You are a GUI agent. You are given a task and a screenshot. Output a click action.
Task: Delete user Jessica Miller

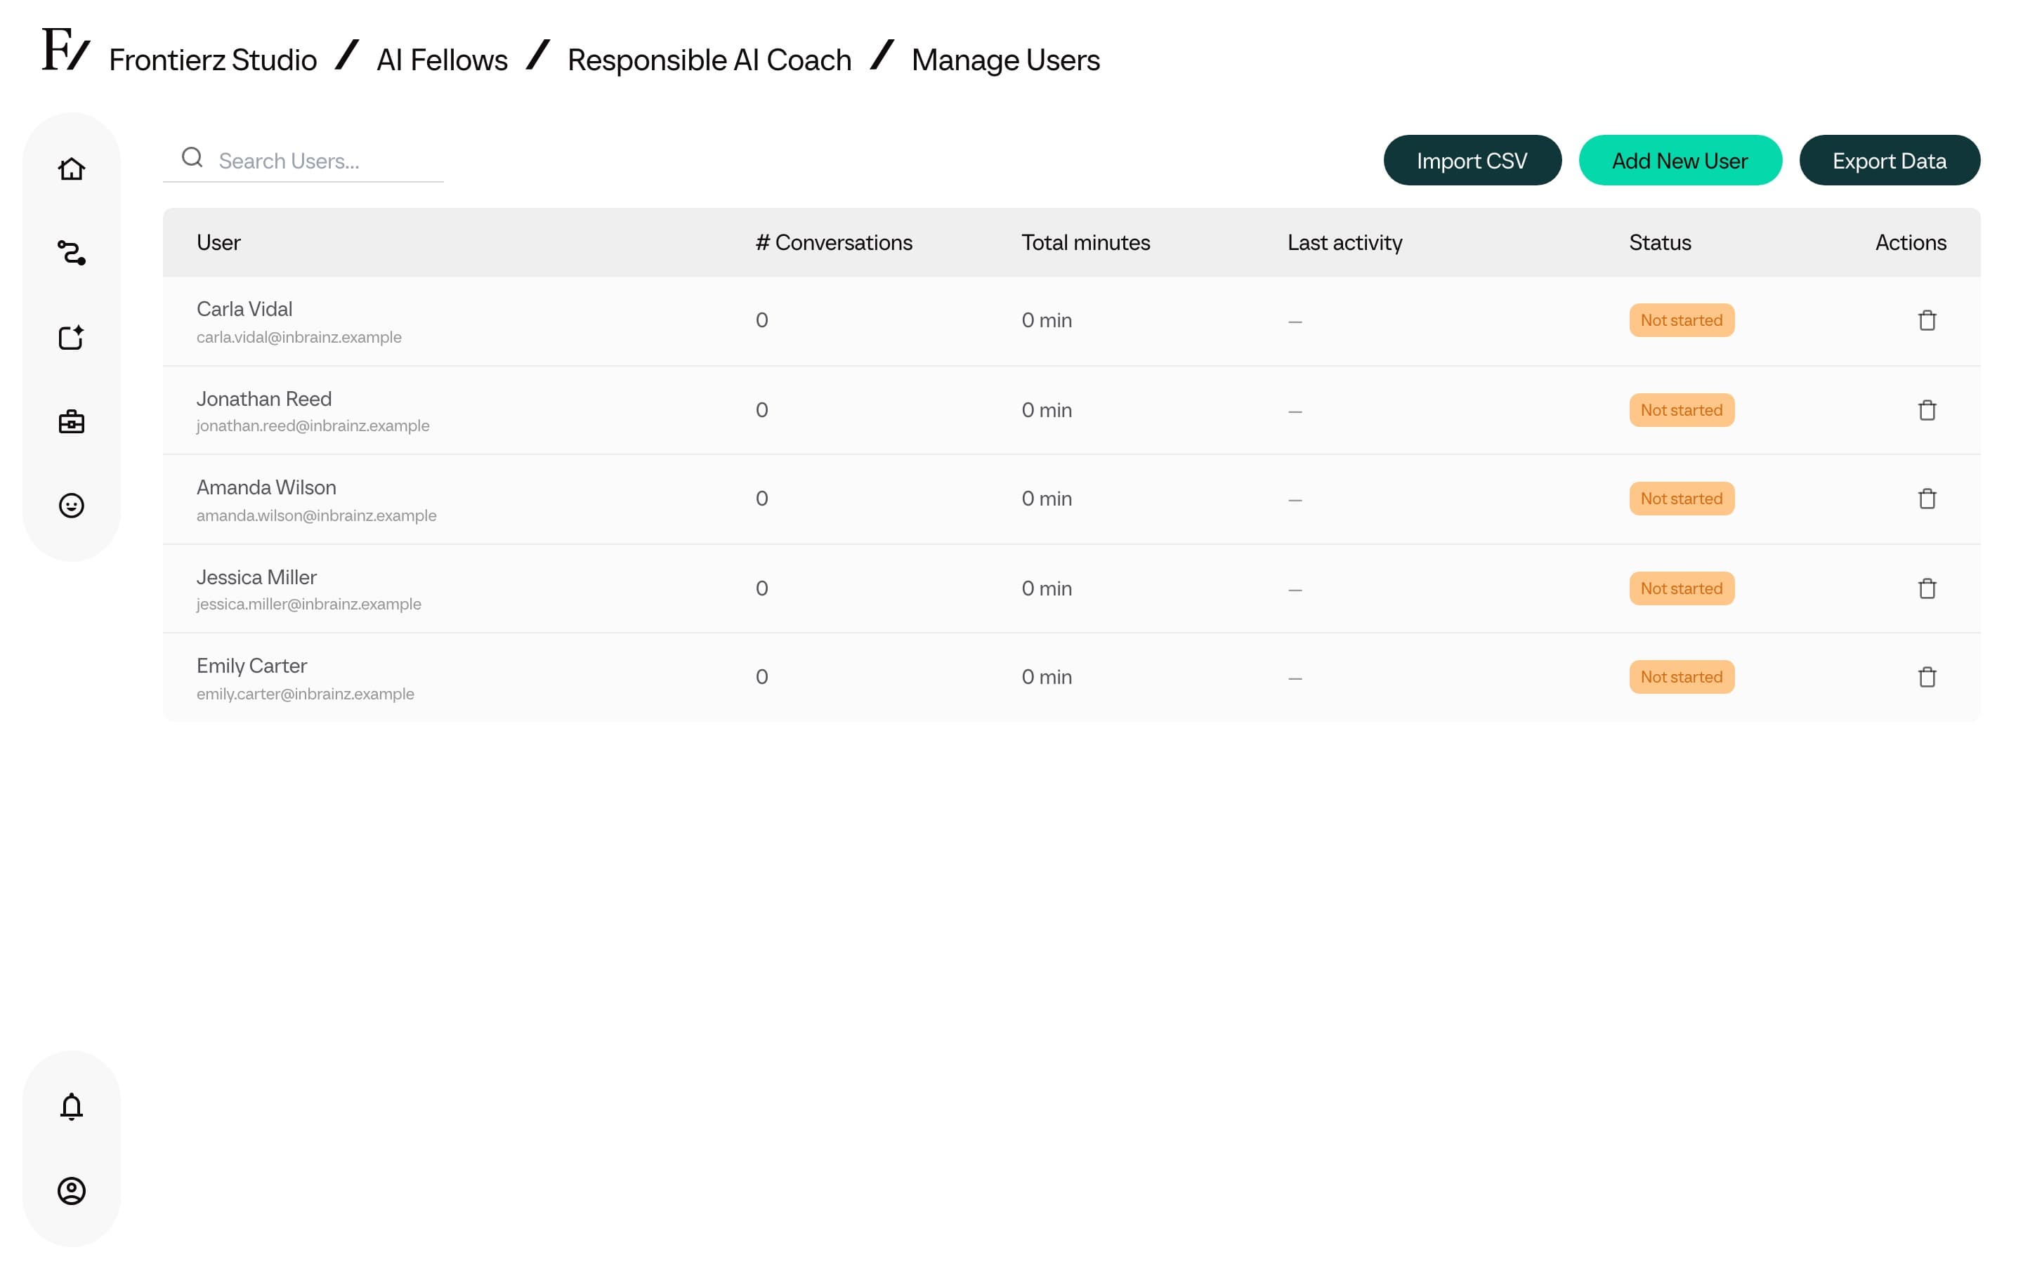pos(1927,588)
